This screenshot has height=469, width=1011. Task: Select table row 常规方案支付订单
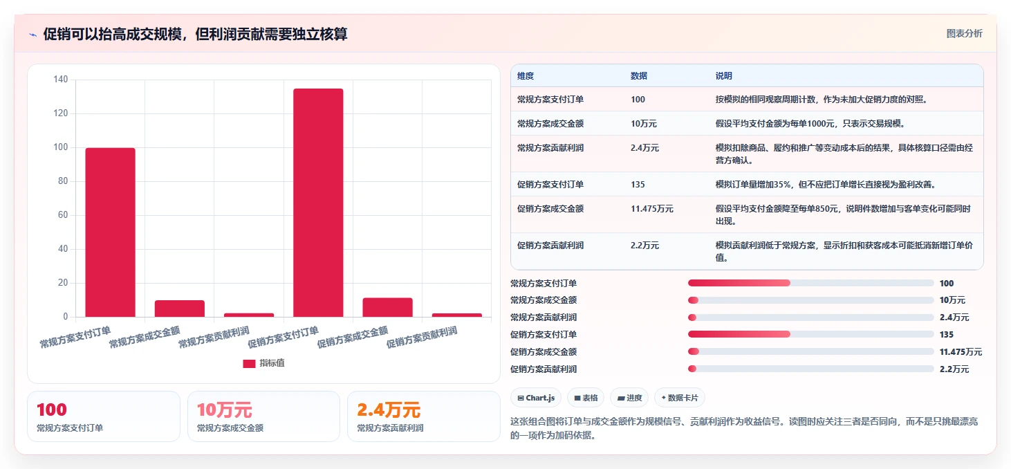[747, 100]
